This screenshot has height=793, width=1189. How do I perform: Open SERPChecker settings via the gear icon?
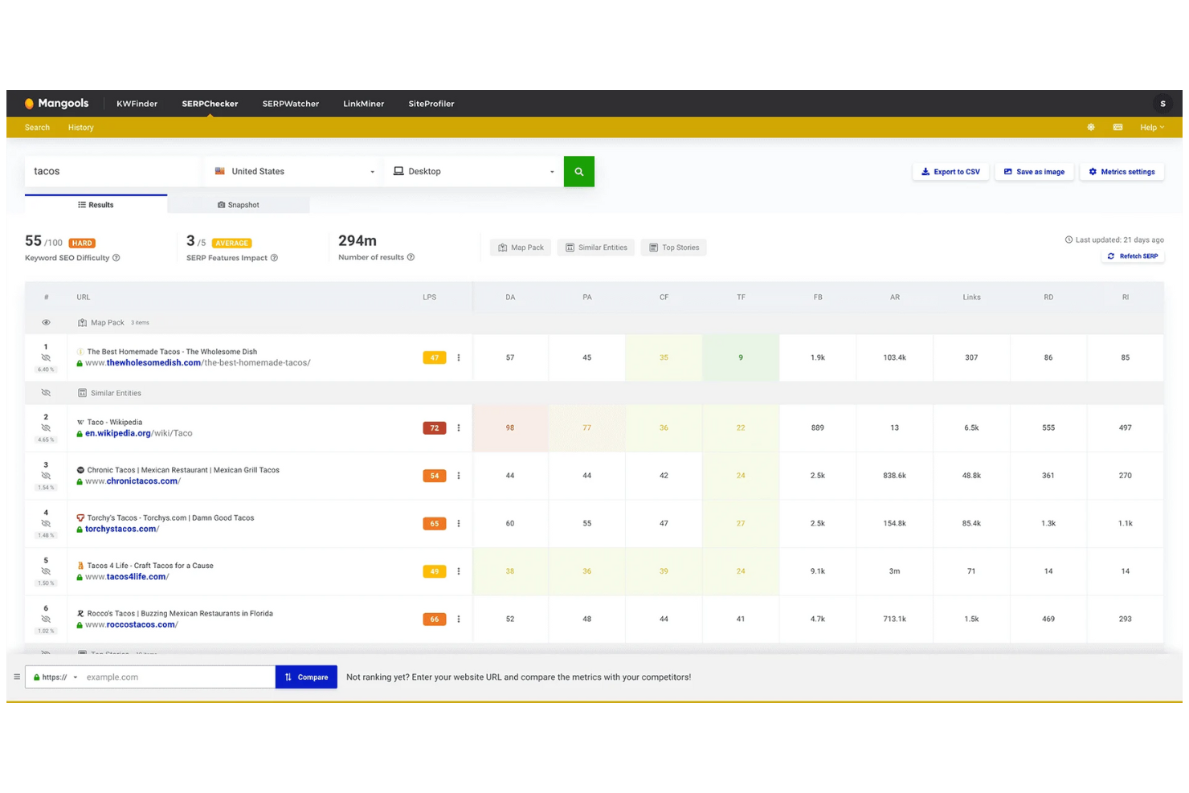(1091, 127)
